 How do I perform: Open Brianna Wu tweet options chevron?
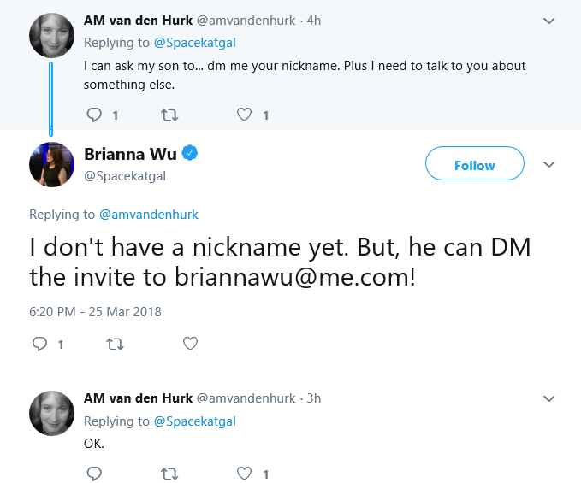(548, 164)
